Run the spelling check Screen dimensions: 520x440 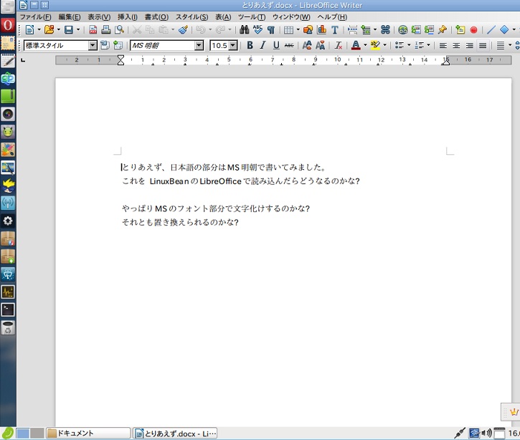pyautogui.click(x=257, y=30)
